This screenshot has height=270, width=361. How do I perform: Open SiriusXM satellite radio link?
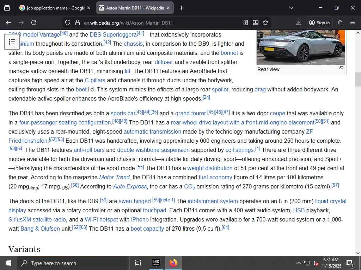click(37, 219)
